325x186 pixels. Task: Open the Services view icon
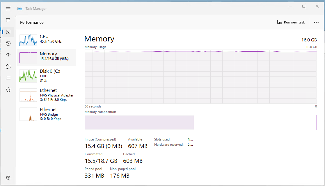point(8,90)
